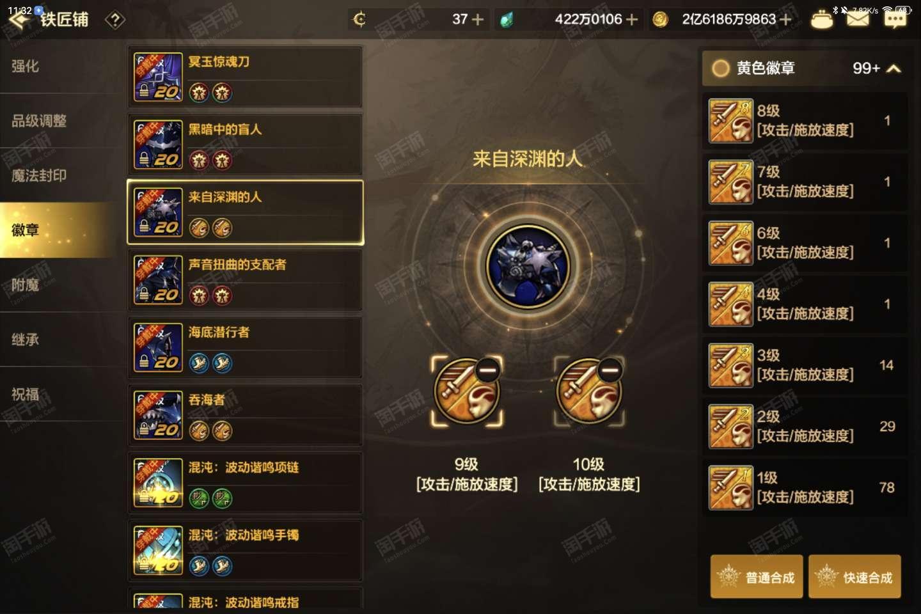The width and height of the screenshot is (921, 614).
Task: Select 冥玉惊魂刀 in the equipment list
Action: [246, 77]
